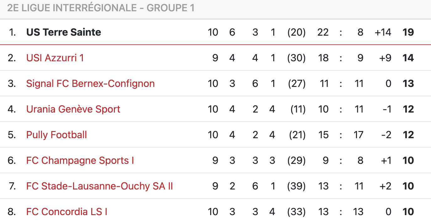Click USI Azzurri 1's 14 points value
The height and width of the screenshot is (222, 431).
[x=408, y=58]
